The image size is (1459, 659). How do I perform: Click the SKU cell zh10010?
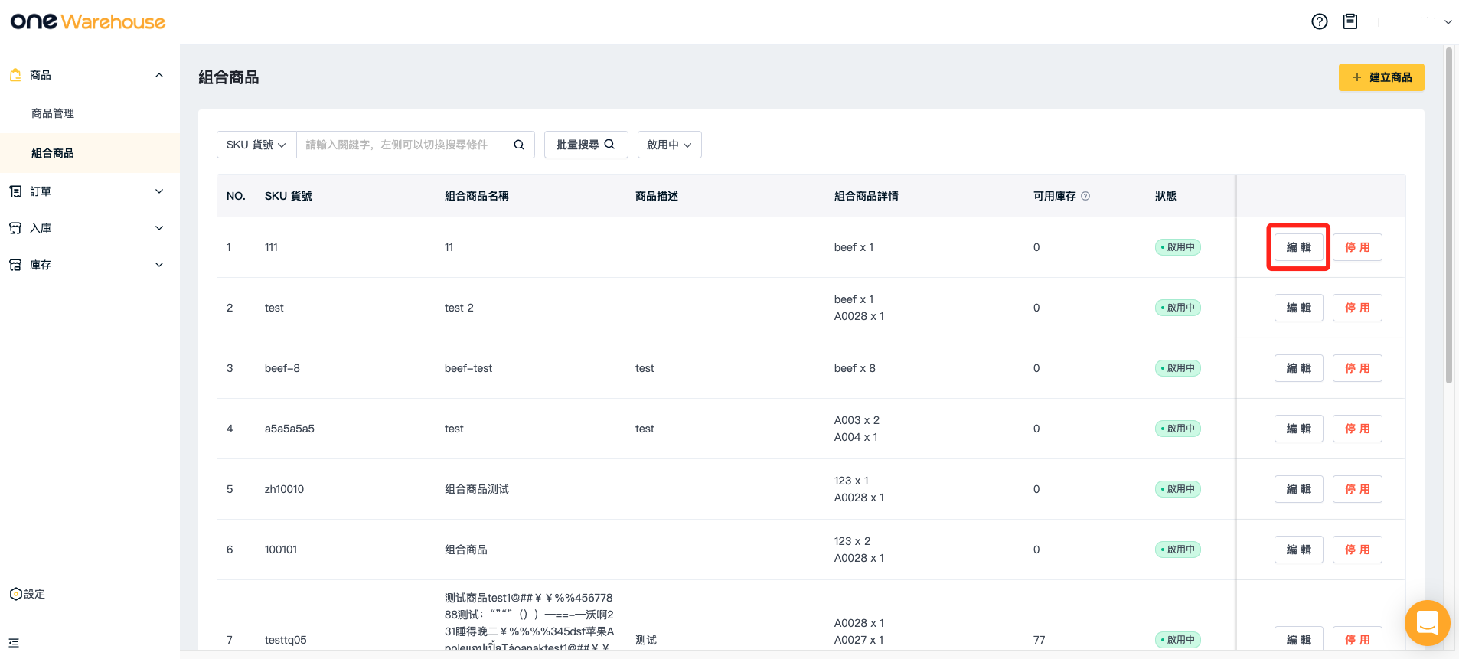point(284,489)
